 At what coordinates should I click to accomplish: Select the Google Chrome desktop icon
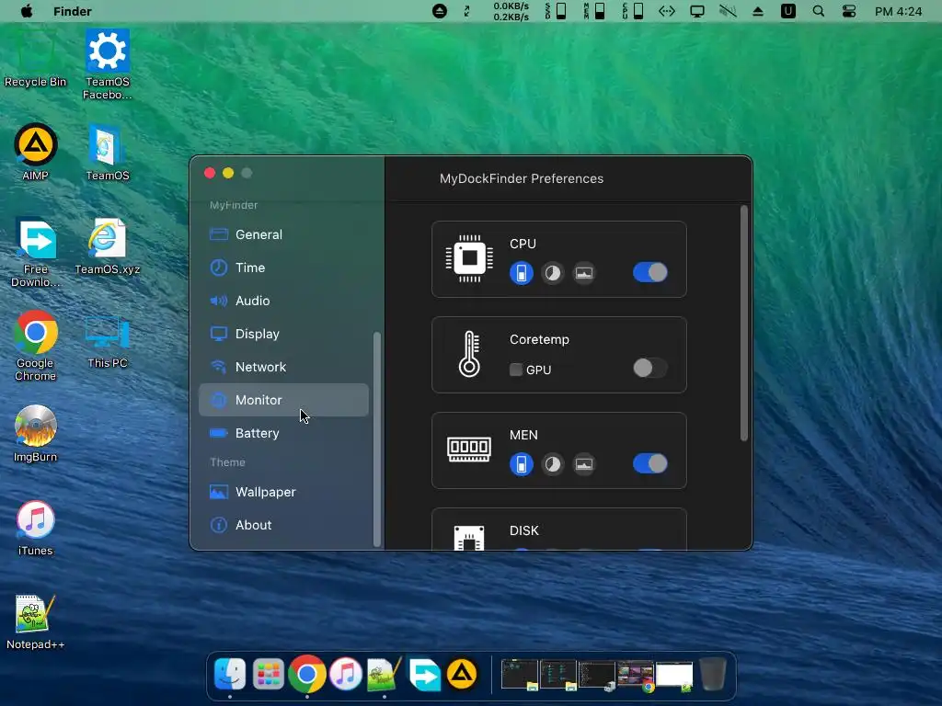tap(36, 346)
